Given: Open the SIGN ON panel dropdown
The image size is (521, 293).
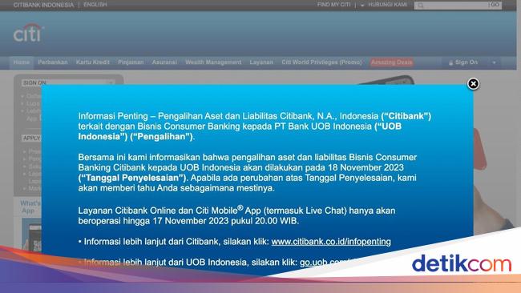Looking at the screenshot, I should [68, 82].
